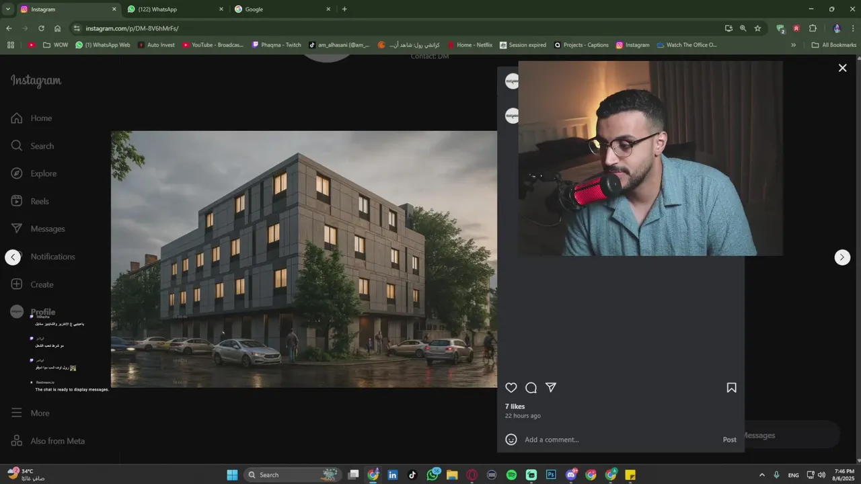Open the ENG language switcher
The width and height of the screenshot is (861, 484).
[x=794, y=475]
